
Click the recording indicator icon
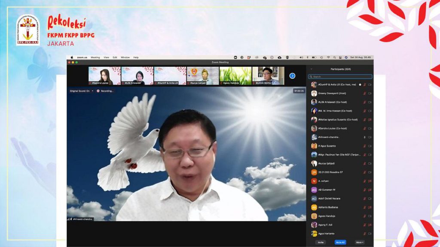[x=98, y=91]
